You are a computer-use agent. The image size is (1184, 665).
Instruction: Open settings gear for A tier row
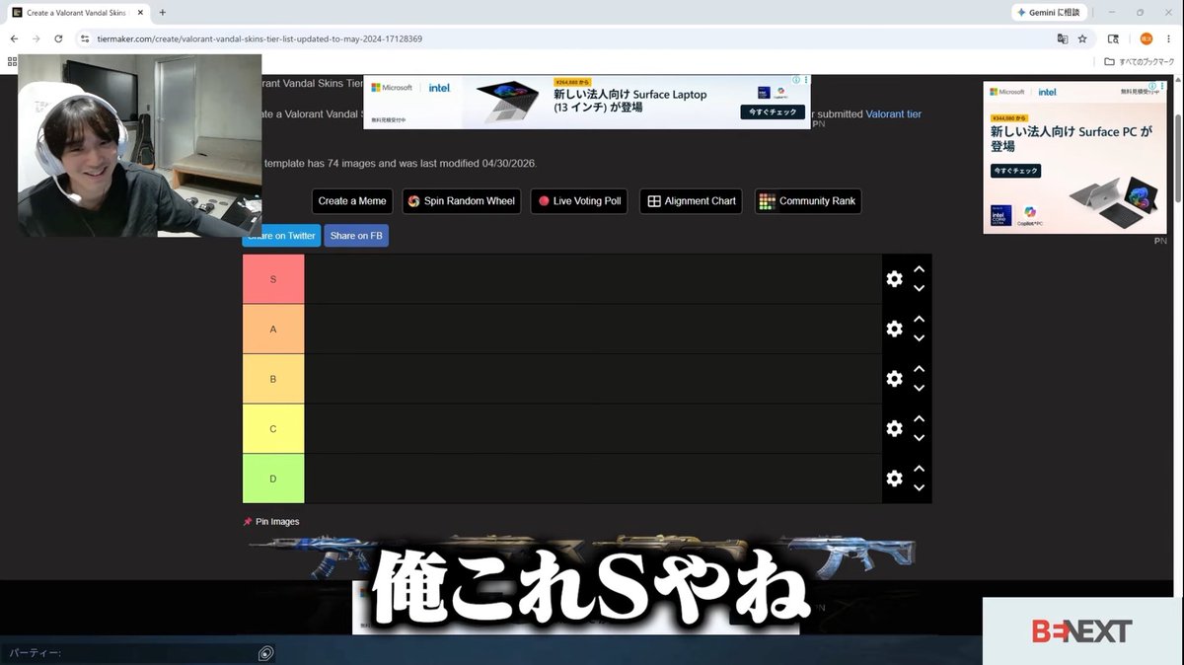[x=894, y=329]
